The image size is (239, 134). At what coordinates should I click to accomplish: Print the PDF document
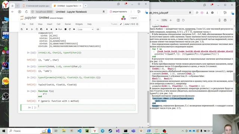(x=225, y=20)
